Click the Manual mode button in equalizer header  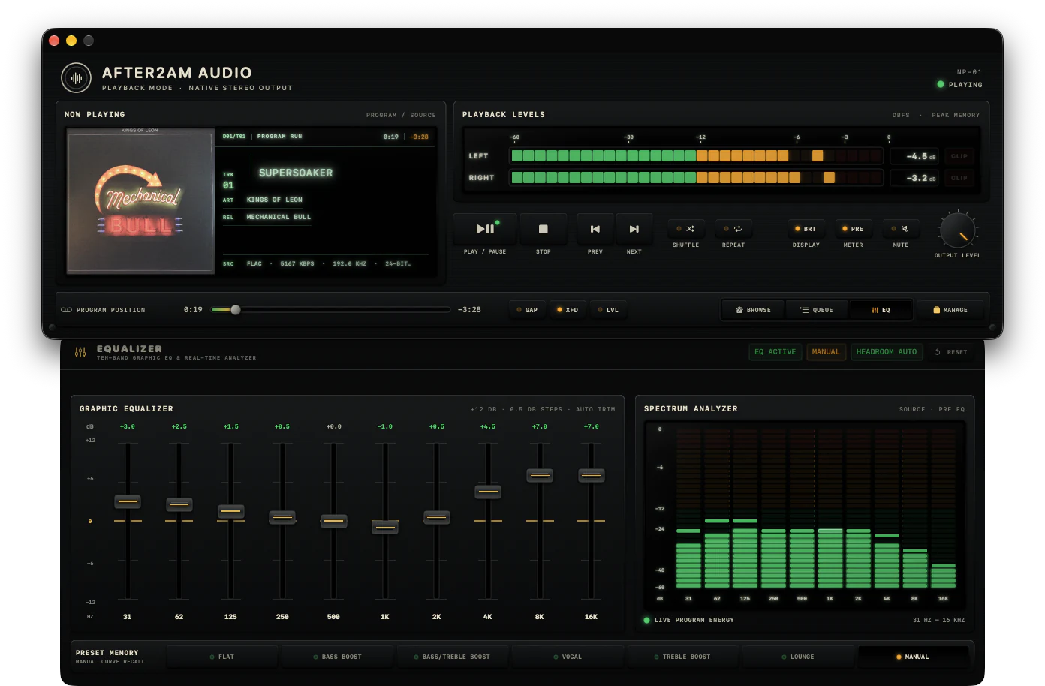pyautogui.click(x=826, y=352)
